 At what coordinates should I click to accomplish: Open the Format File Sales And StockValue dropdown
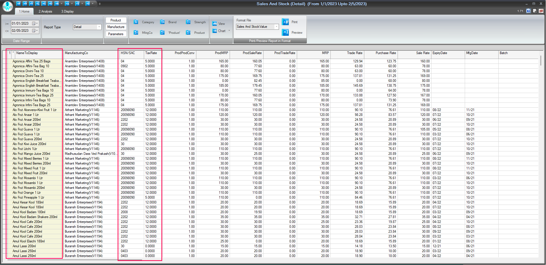(x=276, y=27)
